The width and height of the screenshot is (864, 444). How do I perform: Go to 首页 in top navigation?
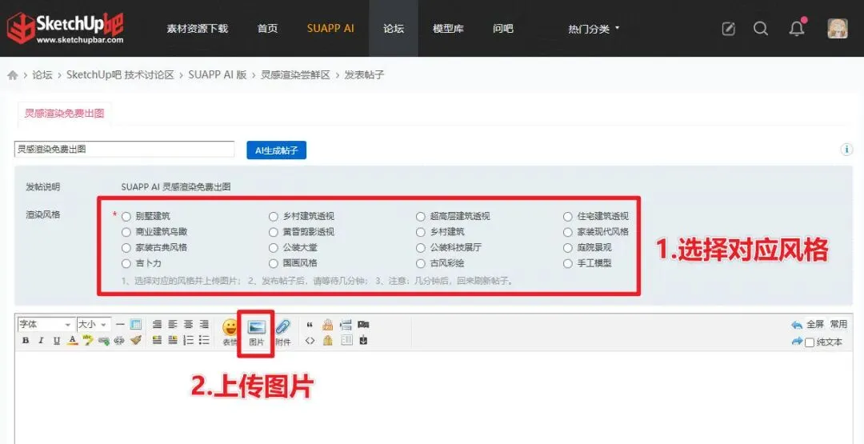click(x=267, y=29)
